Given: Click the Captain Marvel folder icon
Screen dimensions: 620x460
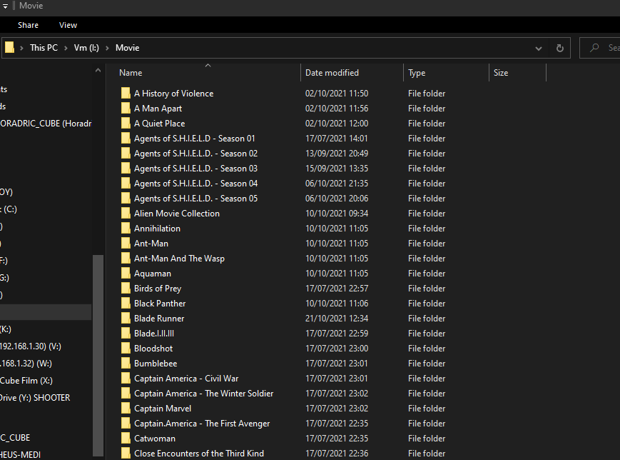Looking at the screenshot, I should click(x=126, y=409).
